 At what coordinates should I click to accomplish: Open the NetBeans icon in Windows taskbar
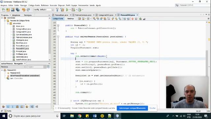coord(117,116)
